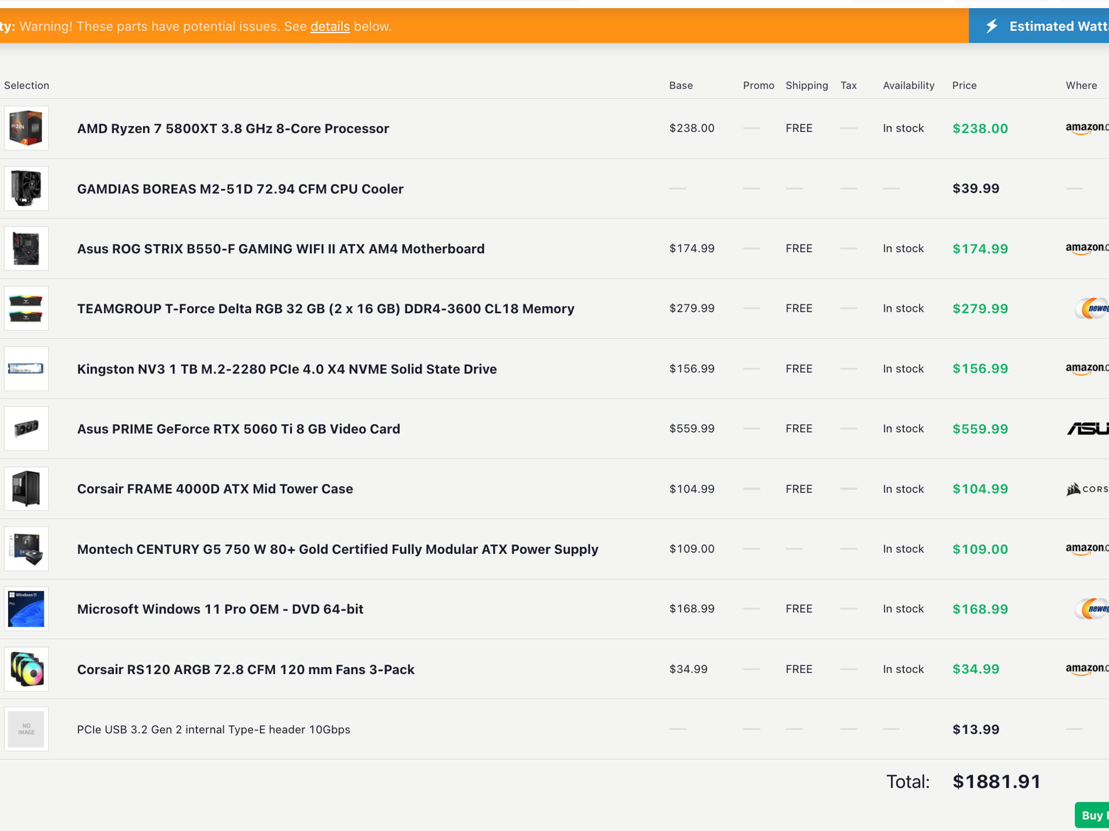Open Asus PRIME GeForce RTX 5060 Ti link
The width and height of the screenshot is (1109, 831).
[x=238, y=429]
